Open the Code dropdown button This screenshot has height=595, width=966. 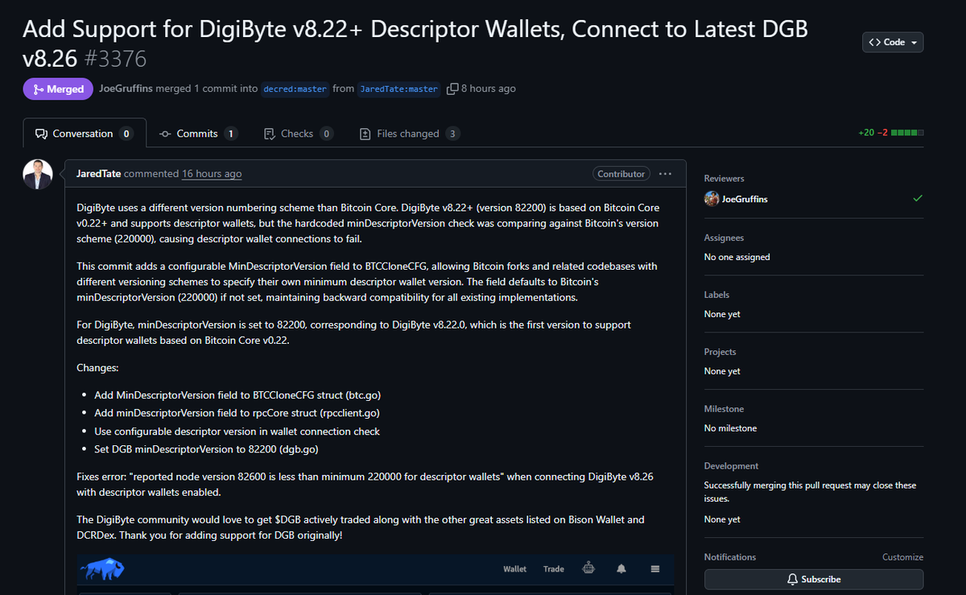(x=893, y=42)
